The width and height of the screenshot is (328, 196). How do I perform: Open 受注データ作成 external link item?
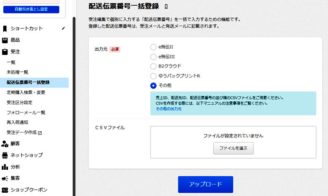pyautogui.click(x=24, y=133)
